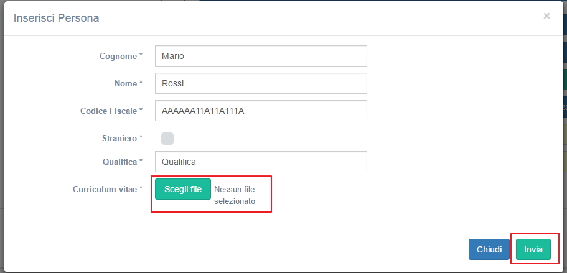Click the Cognome field label
Image resolution: width=567 pixels, height=273 pixels.
point(118,56)
